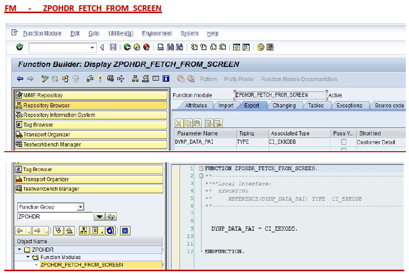This screenshot has width=409, height=276.
Task: Click the Function module name input field
Action: 281,95
